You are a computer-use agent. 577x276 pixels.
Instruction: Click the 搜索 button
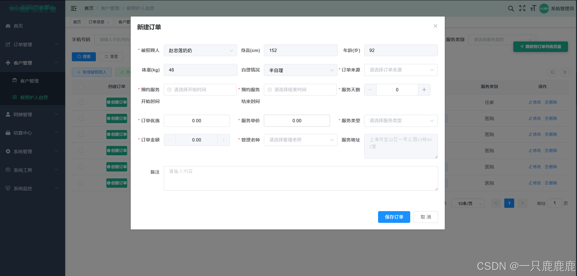pos(84,56)
